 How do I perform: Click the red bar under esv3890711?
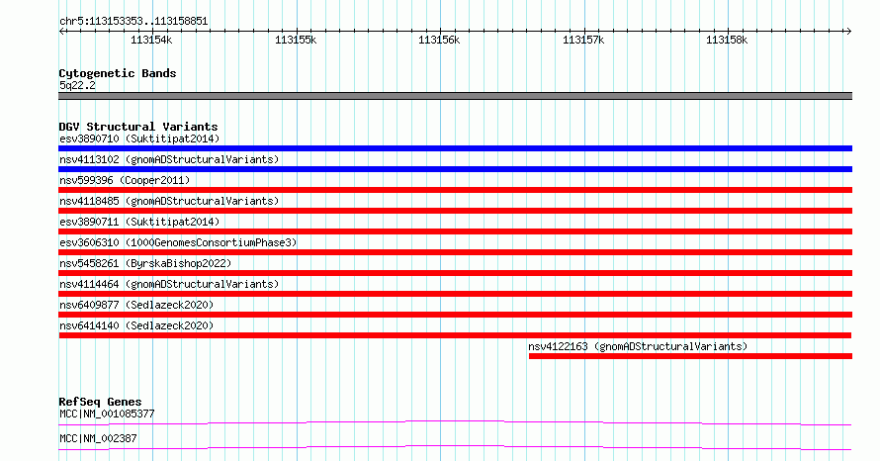pyautogui.click(x=455, y=231)
